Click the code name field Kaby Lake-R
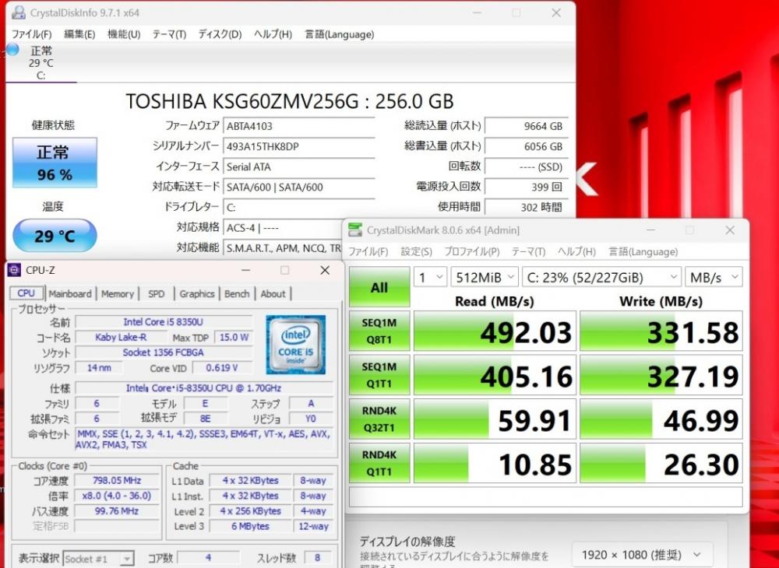 click(x=121, y=338)
